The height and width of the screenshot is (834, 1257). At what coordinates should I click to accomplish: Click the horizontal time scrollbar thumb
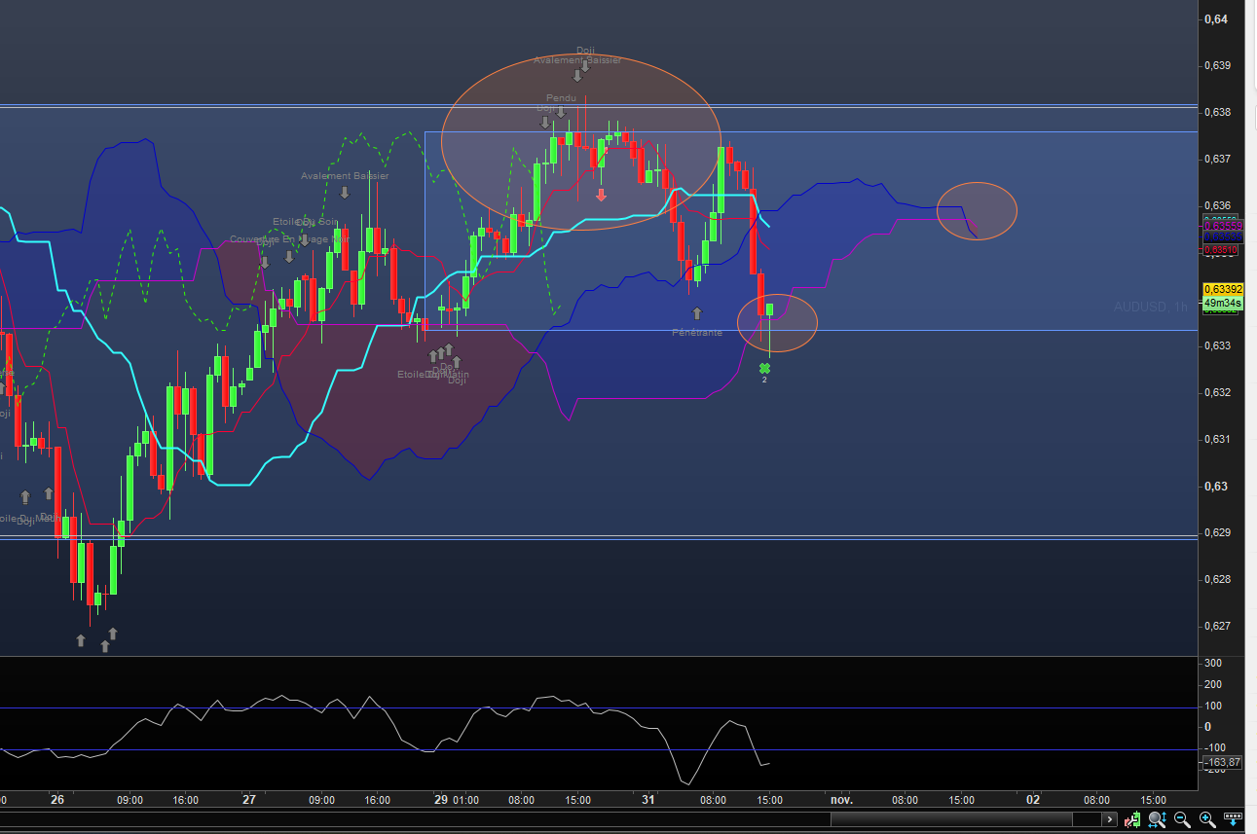coord(950,819)
